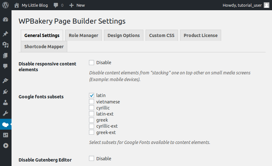Enable the vietnamese fonts subset
Image resolution: width=272 pixels, height=166 pixels.
coord(92,102)
